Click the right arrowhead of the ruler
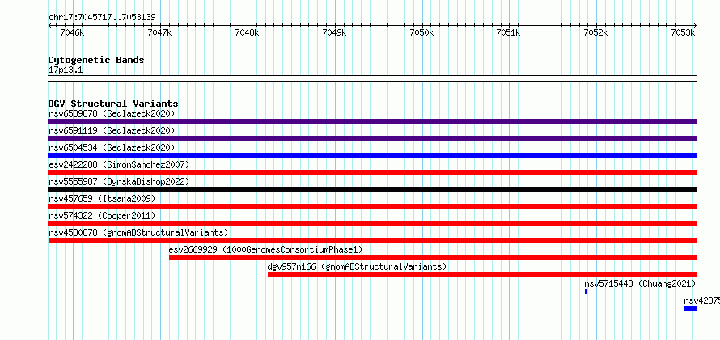 click(x=695, y=25)
